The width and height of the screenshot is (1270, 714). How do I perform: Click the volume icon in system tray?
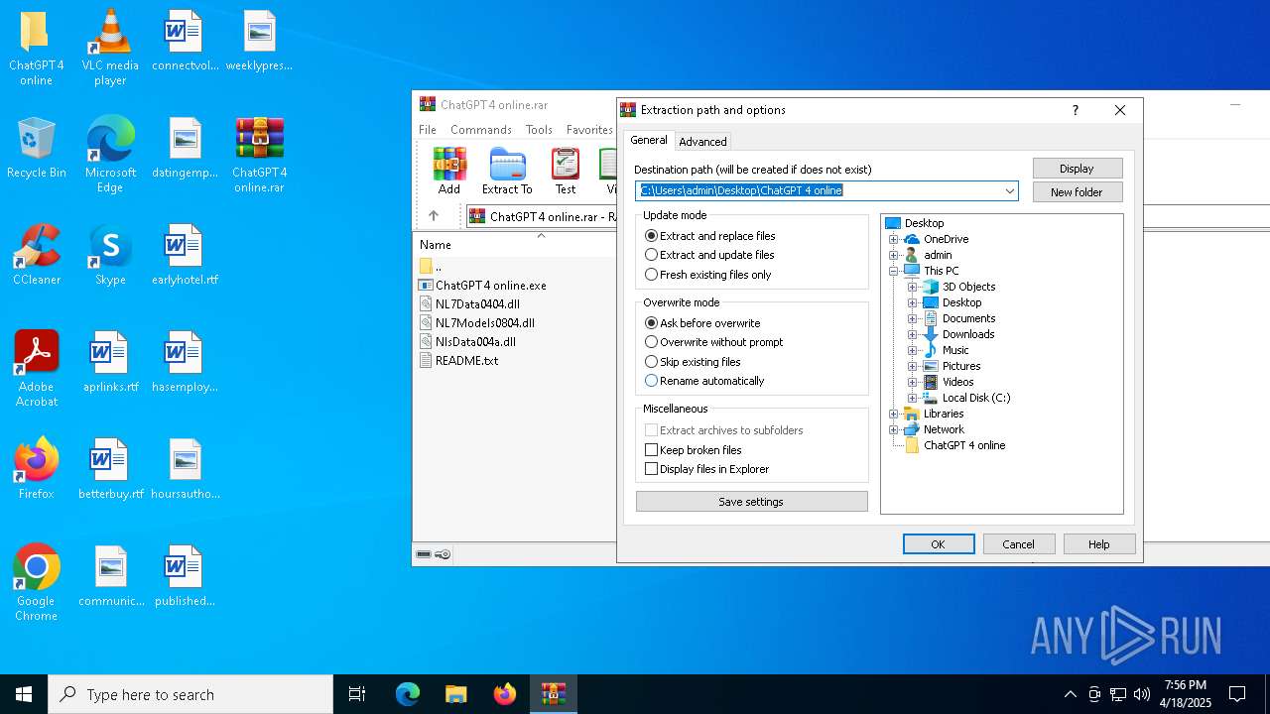pyautogui.click(x=1142, y=694)
